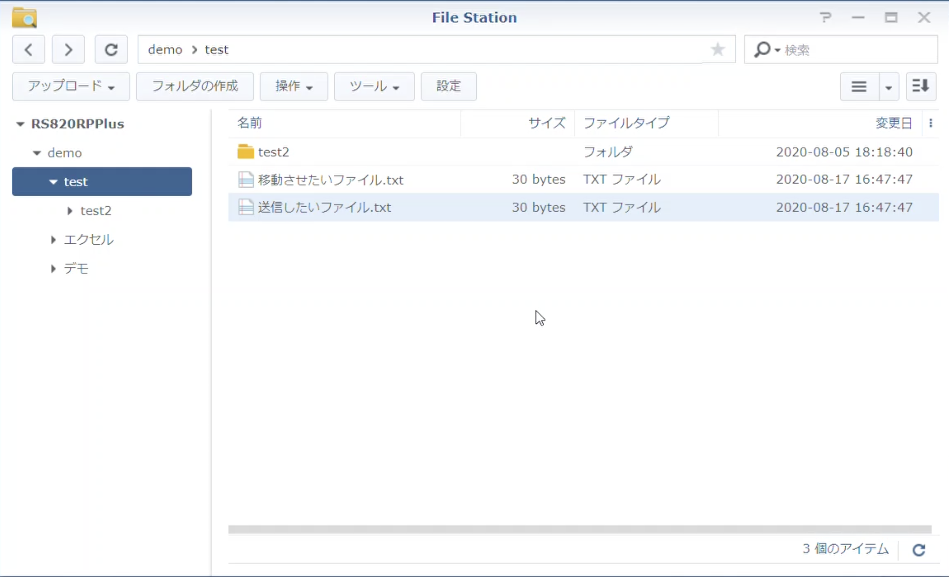Open the アップロード dropdown
The height and width of the screenshot is (577, 949).
(x=71, y=87)
